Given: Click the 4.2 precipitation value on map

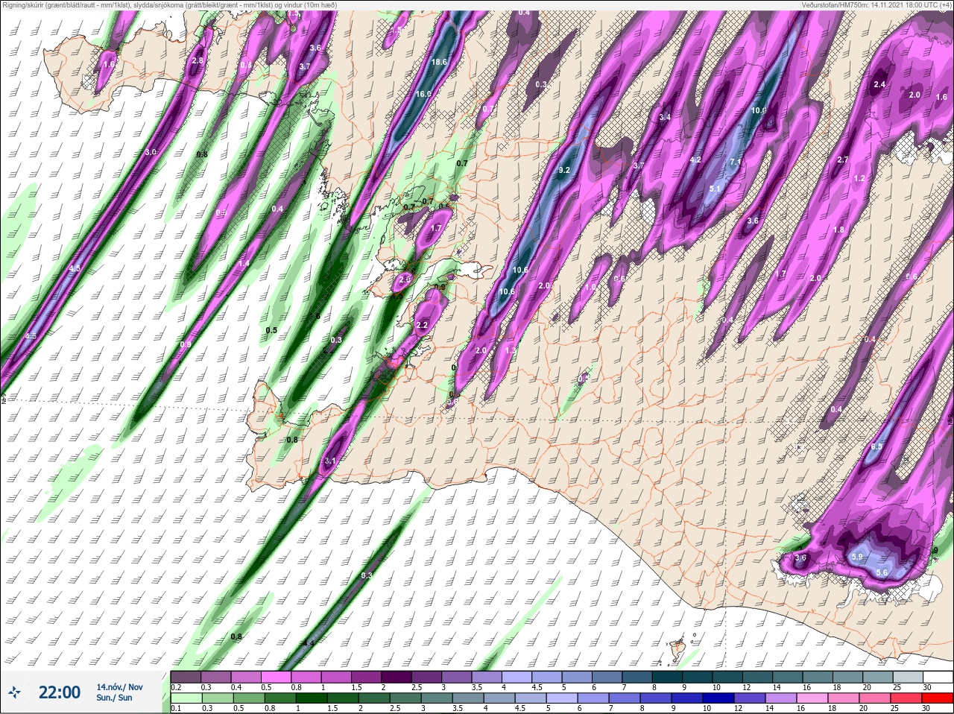Looking at the screenshot, I should click(x=696, y=159).
